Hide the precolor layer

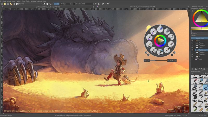(x=192, y=55)
